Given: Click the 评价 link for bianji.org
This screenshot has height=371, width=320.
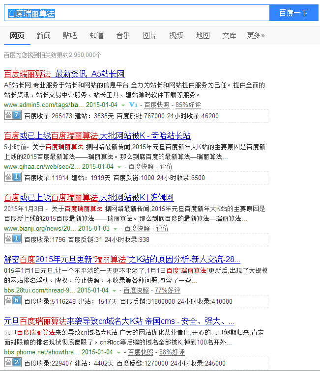Looking at the screenshot, I should pyautogui.click(x=162, y=229).
